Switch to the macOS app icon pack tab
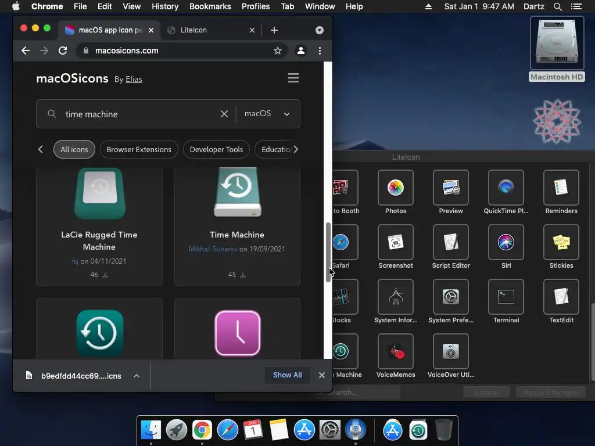Viewport: 595px width, 446px height. point(110,30)
